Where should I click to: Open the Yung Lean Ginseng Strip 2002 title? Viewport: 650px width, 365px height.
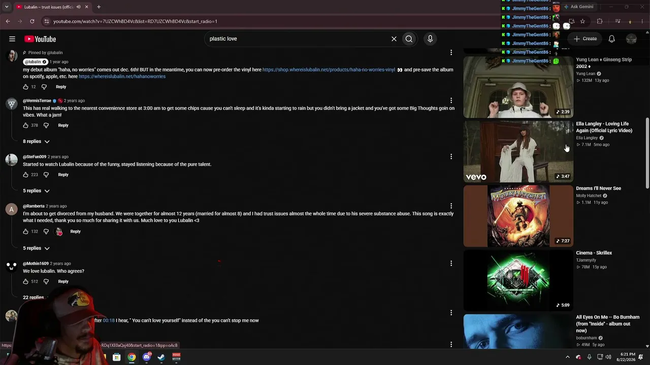click(604, 63)
